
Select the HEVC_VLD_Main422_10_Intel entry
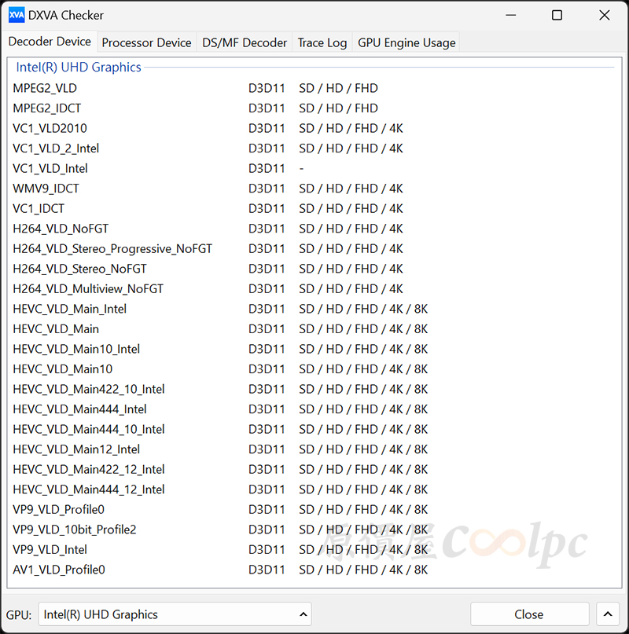314,389
